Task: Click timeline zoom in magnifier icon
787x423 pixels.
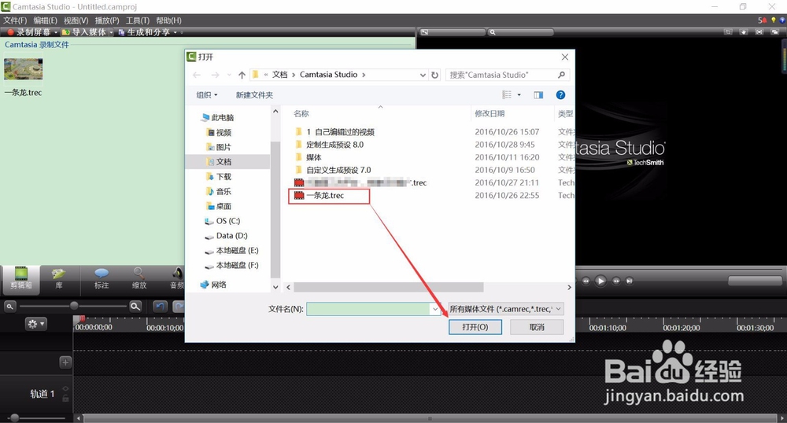Action: (135, 306)
